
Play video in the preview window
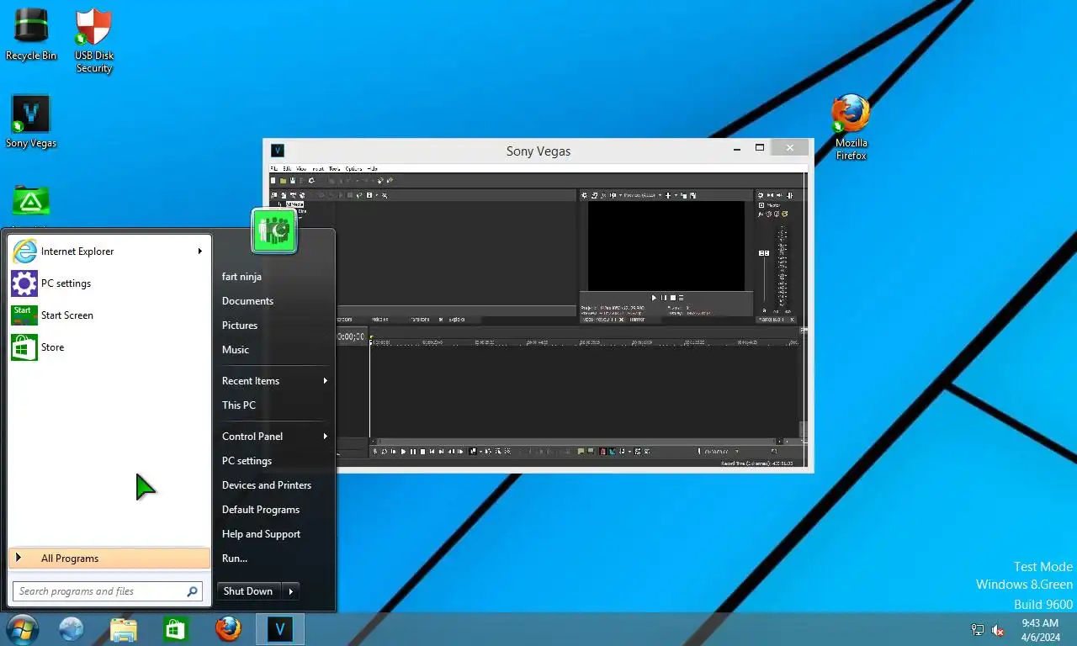(x=654, y=298)
